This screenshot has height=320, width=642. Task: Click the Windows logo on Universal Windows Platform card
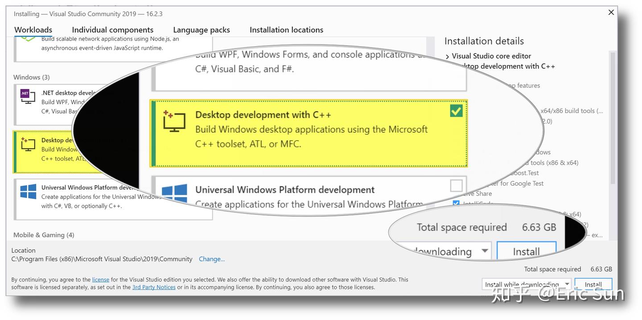pyautogui.click(x=28, y=191)
